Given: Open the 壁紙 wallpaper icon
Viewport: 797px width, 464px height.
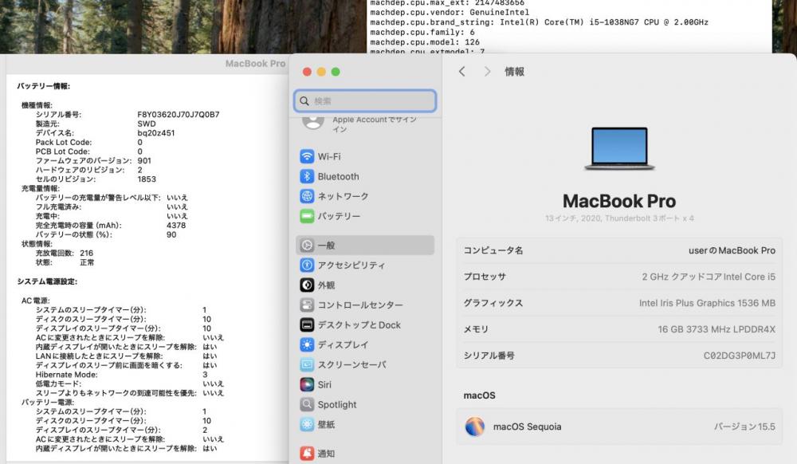Looking at the screenshot, I should pos(307,424).
